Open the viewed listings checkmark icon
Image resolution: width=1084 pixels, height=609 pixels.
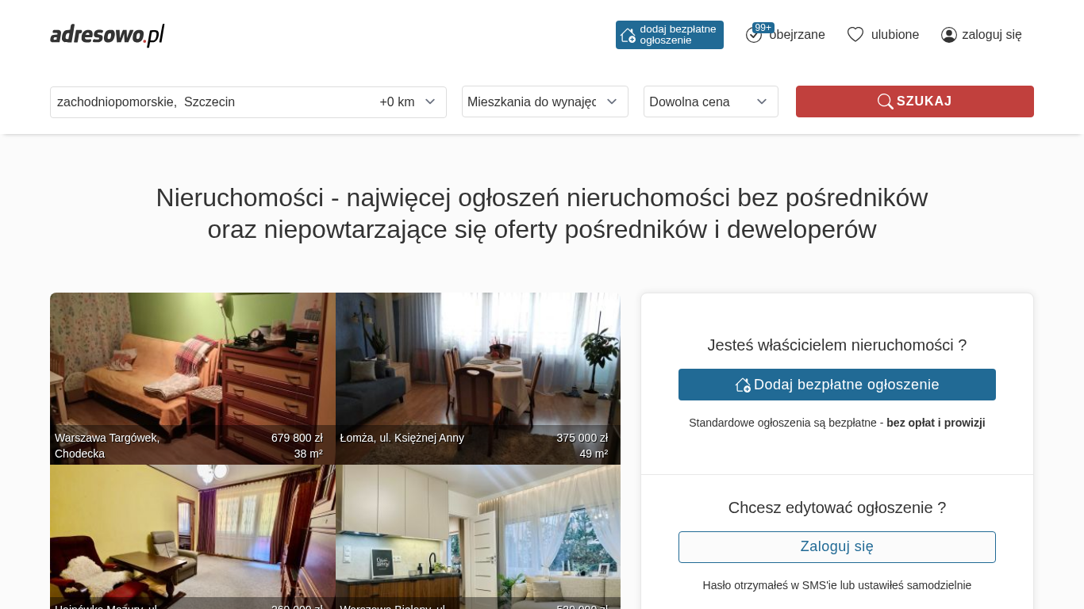(754, 35)
